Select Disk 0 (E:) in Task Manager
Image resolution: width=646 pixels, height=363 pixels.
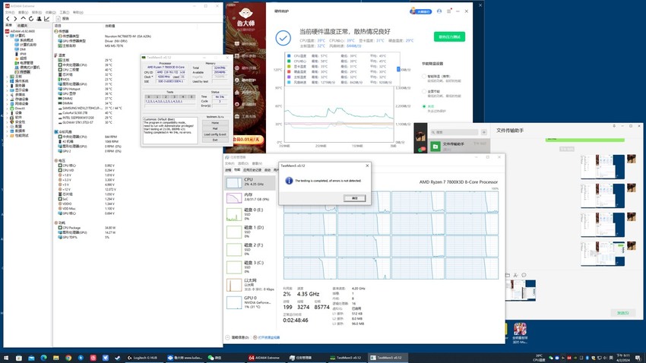coord(250,214)
